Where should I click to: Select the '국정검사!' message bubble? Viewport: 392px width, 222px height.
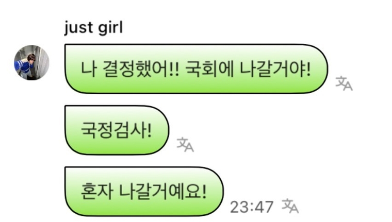117,130
